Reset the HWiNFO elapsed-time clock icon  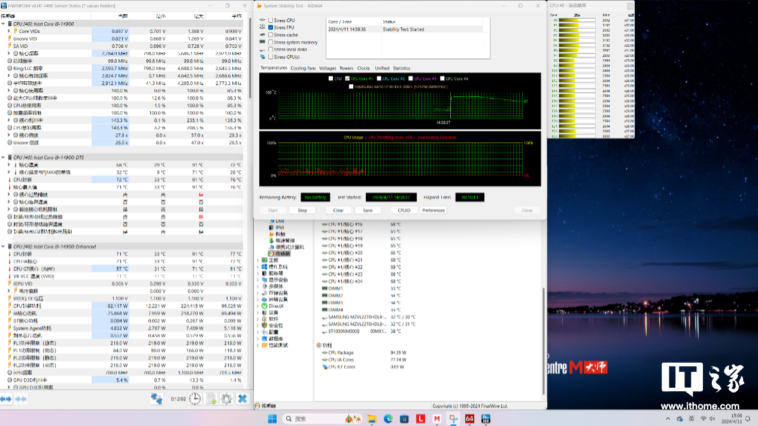[x=195, y=399]
